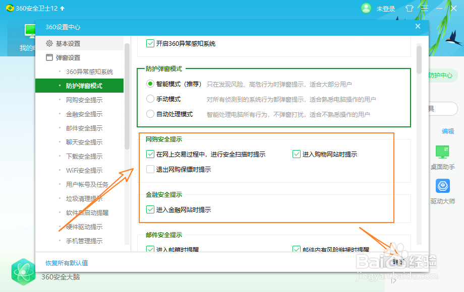Uncheck 在网上交易过程中，进行安全扫描时提示
This screenshot has width=464, height=292.
(x=150, y=154)
